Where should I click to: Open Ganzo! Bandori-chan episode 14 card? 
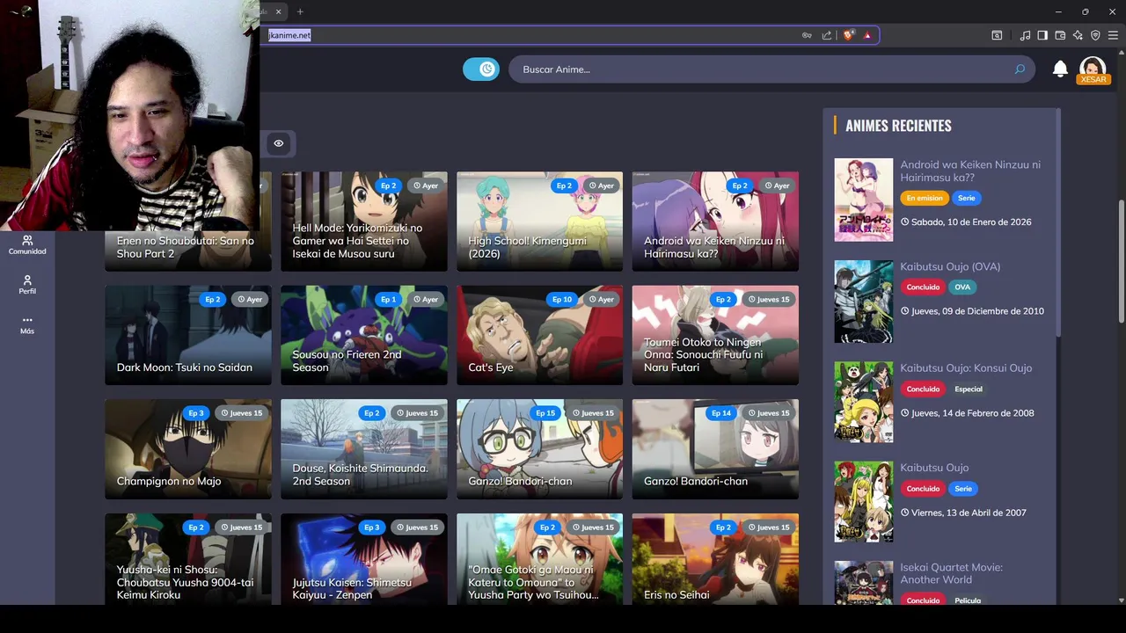715,449
